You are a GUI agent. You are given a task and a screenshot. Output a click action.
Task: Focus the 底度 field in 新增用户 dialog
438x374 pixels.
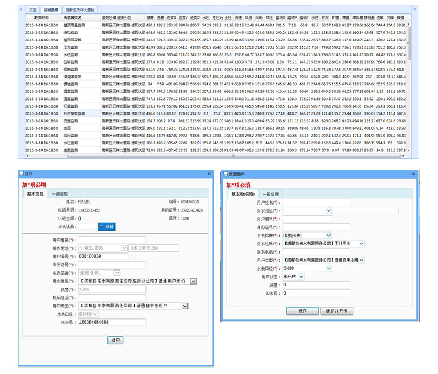(316, 285)
